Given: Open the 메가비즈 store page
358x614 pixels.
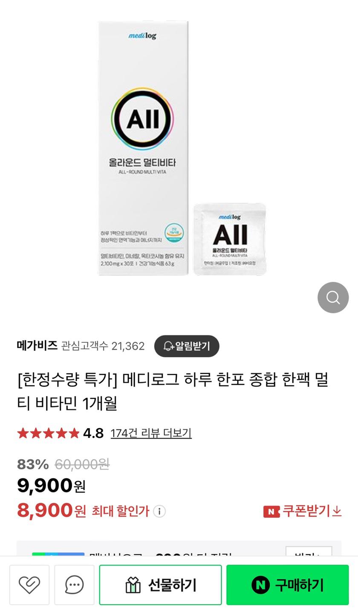Looking at the screenshot, I should click(x=37, y=345).
